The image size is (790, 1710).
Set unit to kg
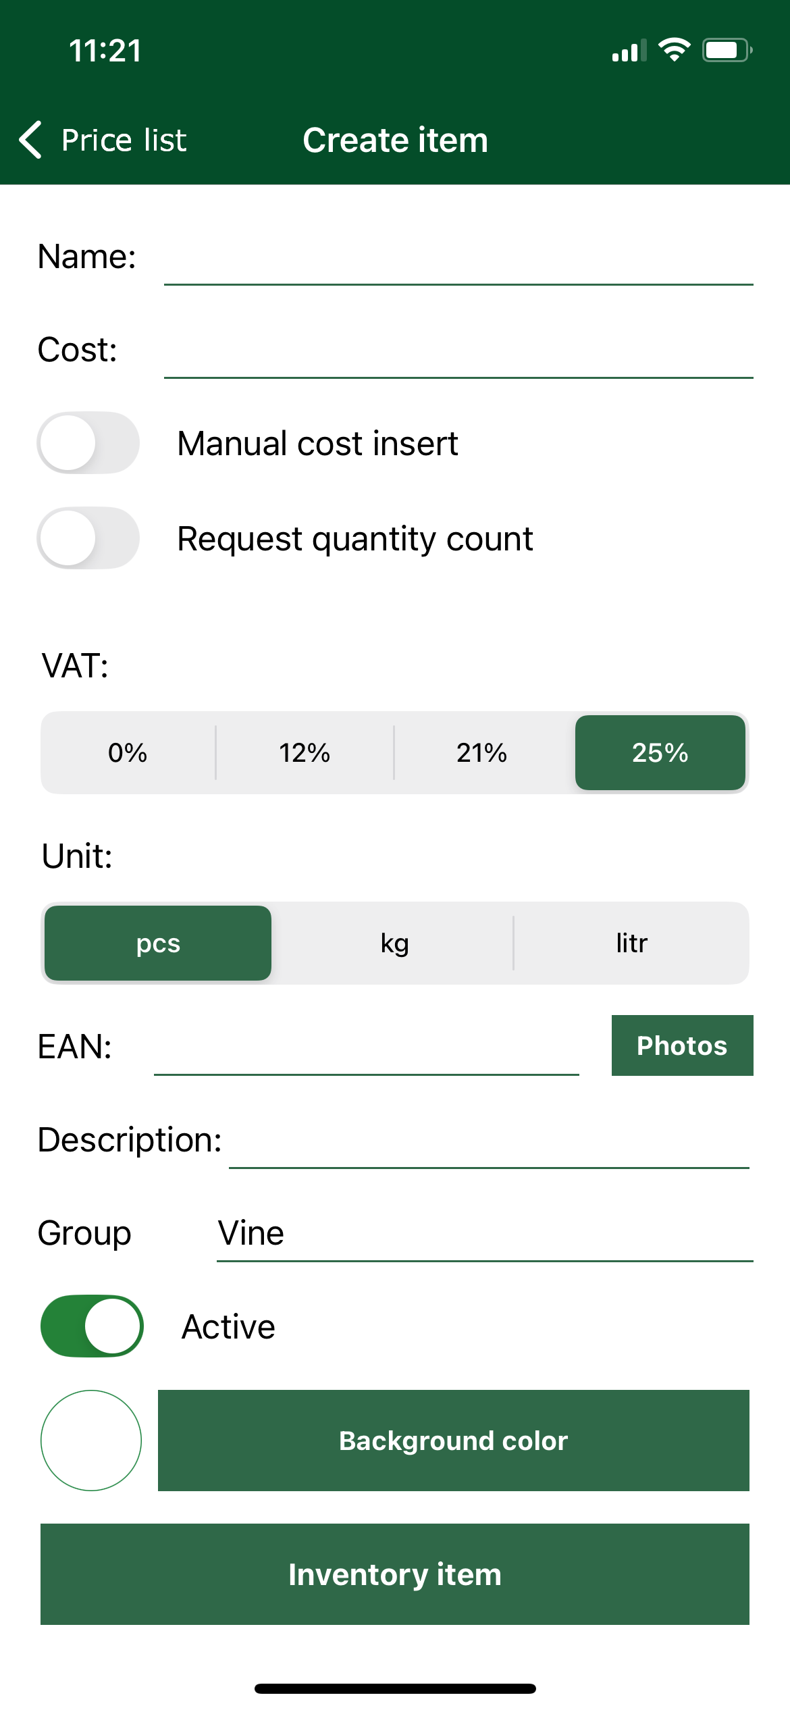coord(394,943)
